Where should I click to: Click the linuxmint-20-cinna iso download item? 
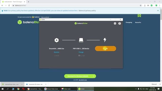tap(34, 84)
